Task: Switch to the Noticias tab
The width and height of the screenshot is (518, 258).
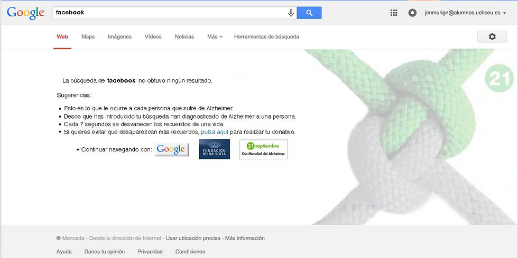Action: 184,36
